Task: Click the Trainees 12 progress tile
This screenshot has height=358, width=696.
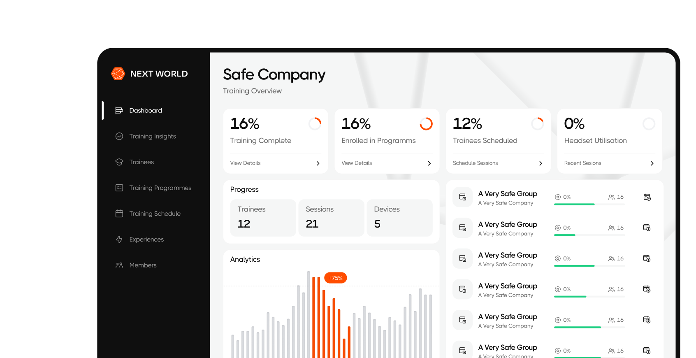Action: coord(263,218)
